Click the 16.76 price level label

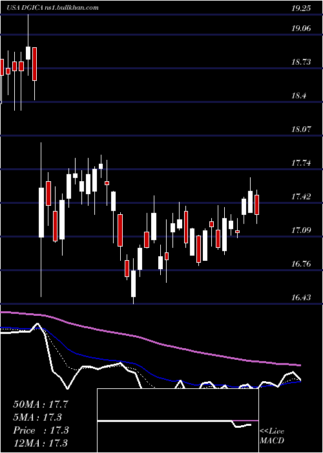pos(301,264)
